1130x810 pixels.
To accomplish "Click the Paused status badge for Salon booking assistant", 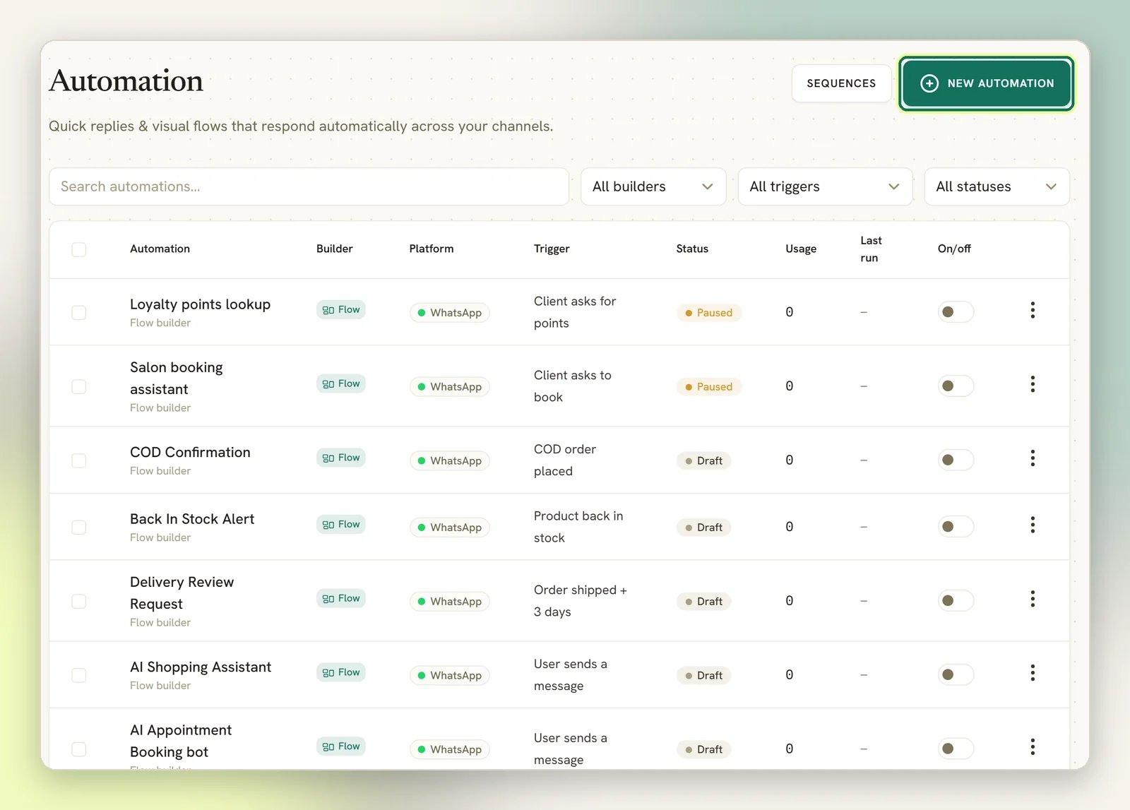I will coord(708,387).
